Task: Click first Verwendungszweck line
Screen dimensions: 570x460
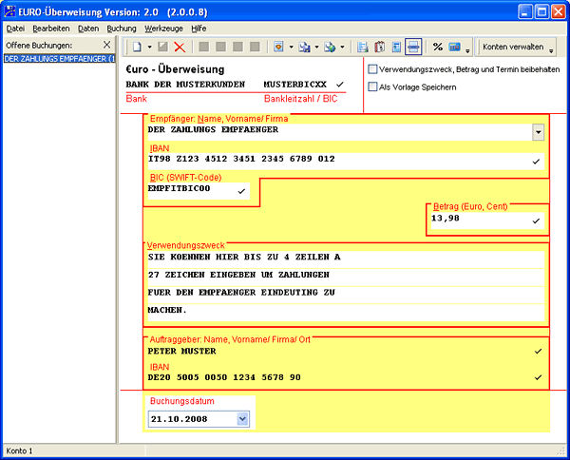Action: pos(346,259)
